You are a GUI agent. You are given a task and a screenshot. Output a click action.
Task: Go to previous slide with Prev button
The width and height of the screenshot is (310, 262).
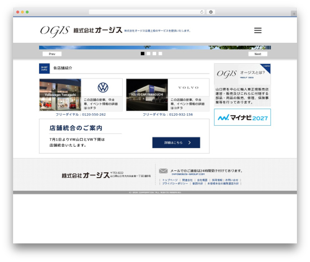pyautogui.click(x=52, y=54)
